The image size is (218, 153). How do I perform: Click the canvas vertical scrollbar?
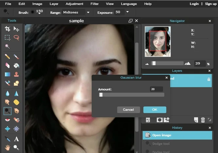tap(137, 87)
